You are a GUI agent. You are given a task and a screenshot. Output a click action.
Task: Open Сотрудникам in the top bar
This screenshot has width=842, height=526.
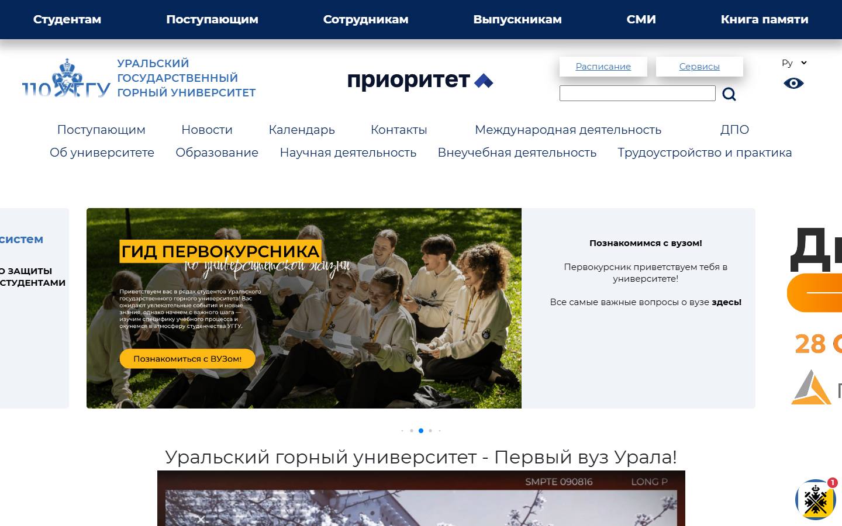pyautogui.click(x=366, y=19)
